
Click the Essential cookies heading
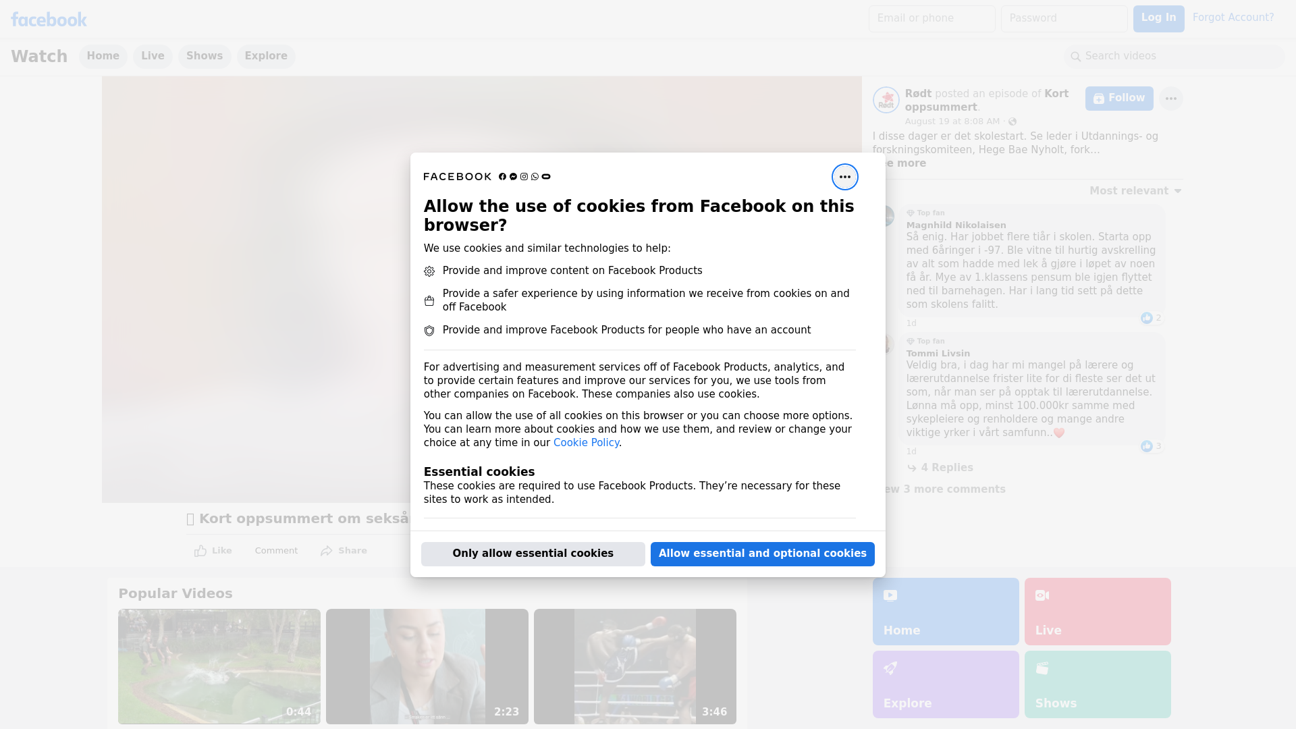tap(479, 472)
